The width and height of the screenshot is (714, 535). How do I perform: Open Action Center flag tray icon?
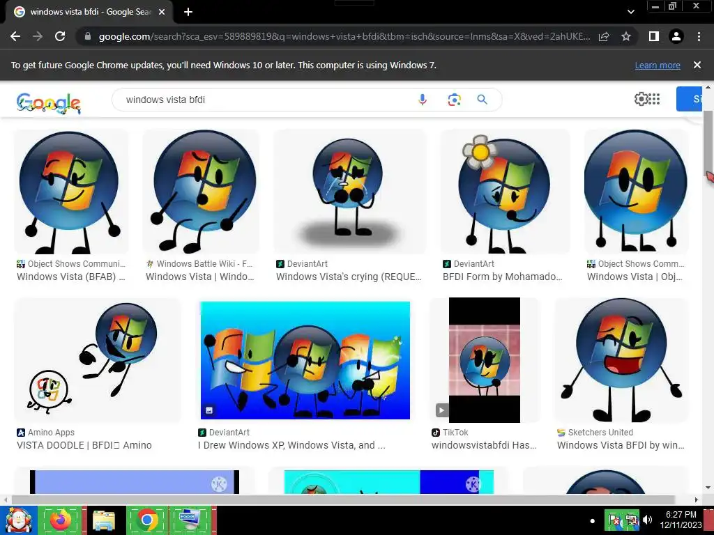coord(614,520)
